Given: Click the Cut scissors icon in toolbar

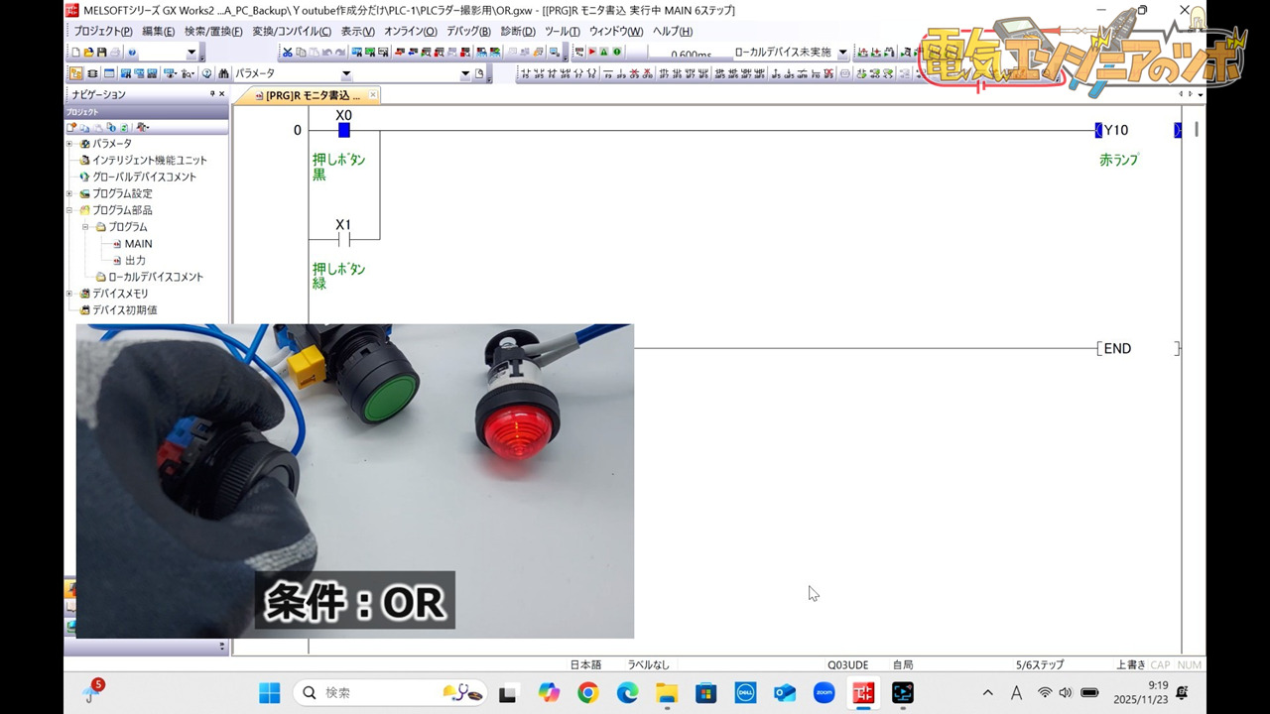Looking at the screenshot, I should (x=288, y=53).
